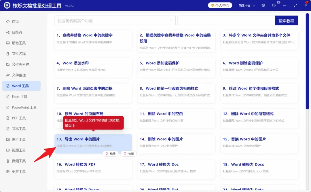The width and height of the screenshot is (311, 192).
Task: Click the diamond icon in 个人中心
Action: 213,5
